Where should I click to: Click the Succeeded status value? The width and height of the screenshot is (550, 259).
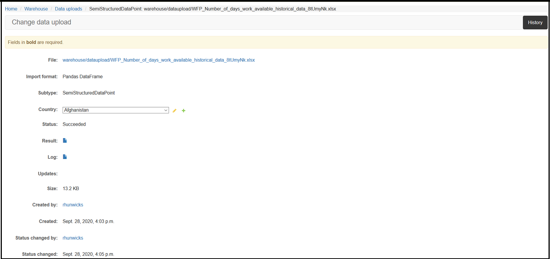pos(74,124)
